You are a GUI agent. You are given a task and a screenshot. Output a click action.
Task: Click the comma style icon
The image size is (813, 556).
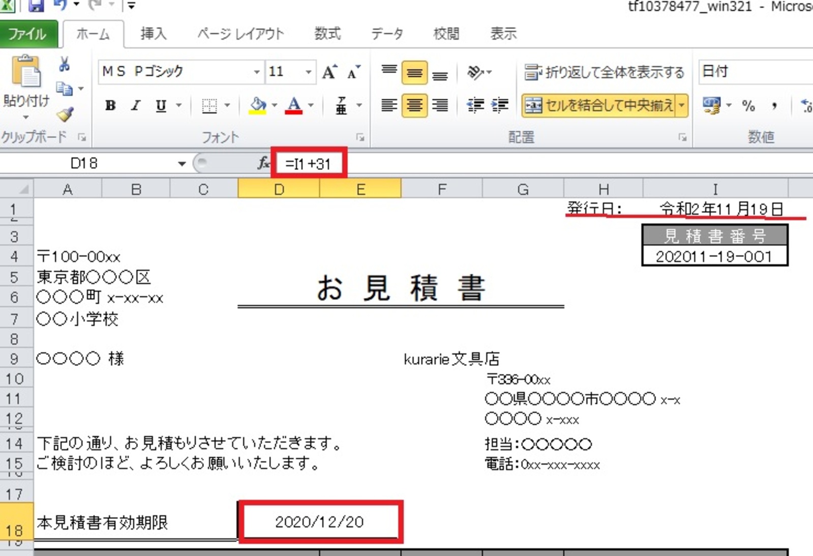pos(774,106)
